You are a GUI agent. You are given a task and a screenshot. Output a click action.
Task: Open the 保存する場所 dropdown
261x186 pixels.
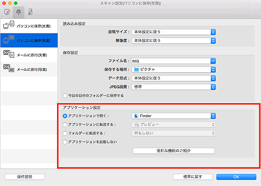point(174,69)
